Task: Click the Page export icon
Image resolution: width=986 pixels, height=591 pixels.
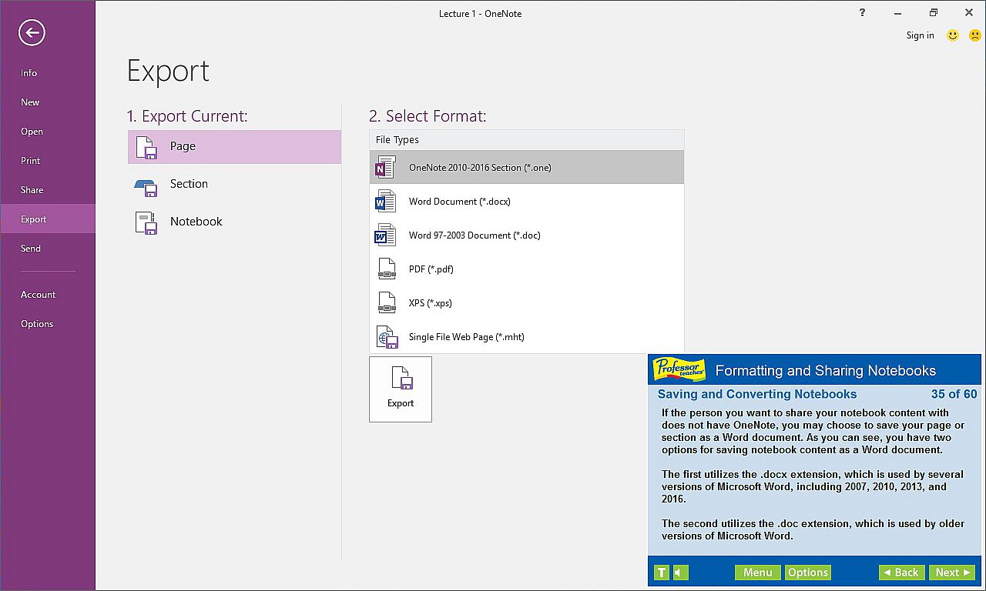Action: tap(146, 147)
